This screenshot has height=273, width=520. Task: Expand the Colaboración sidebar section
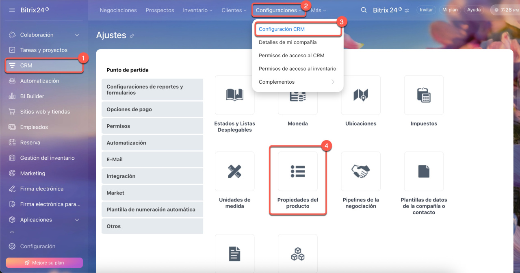click(77, 35)
